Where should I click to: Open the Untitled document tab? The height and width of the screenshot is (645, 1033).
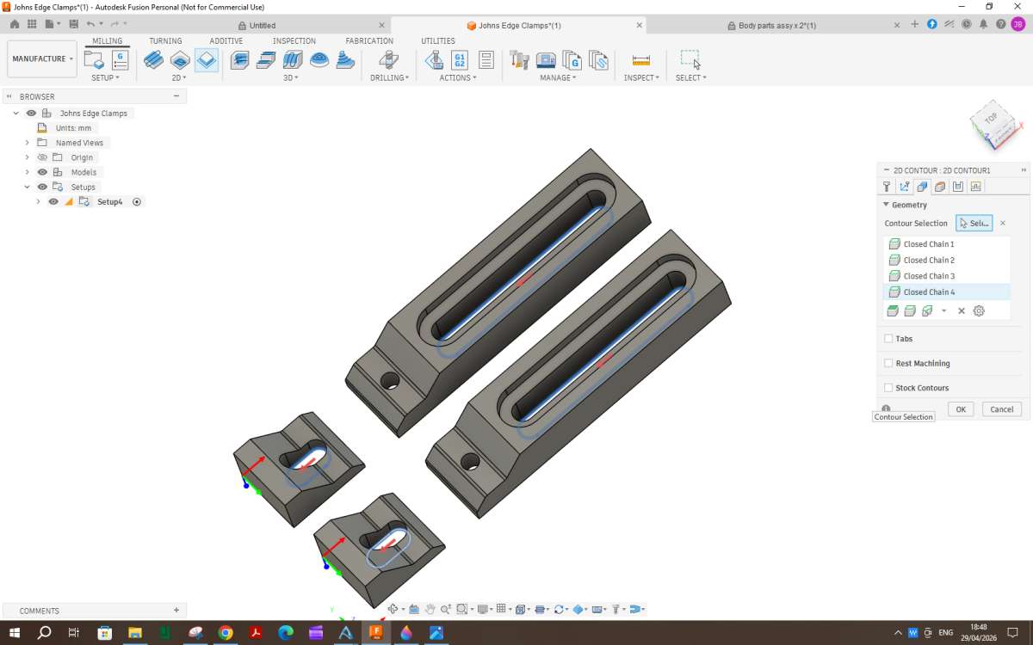(x=263, y=26)
